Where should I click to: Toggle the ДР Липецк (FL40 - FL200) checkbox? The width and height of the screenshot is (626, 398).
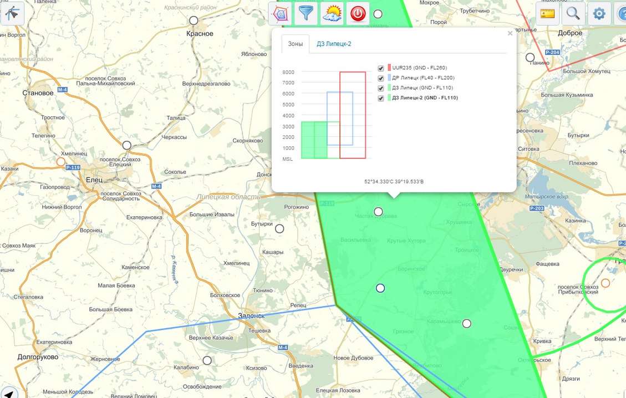381,78
